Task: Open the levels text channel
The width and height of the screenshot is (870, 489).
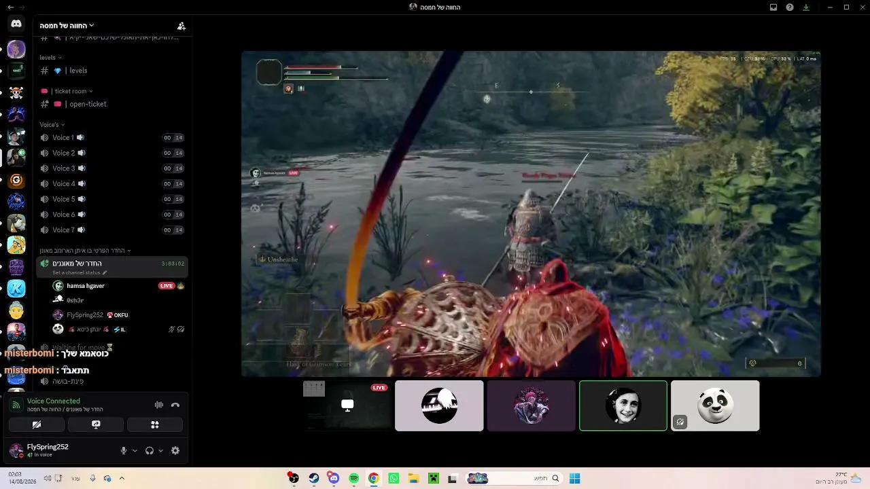Action: [x=112, y=71]
